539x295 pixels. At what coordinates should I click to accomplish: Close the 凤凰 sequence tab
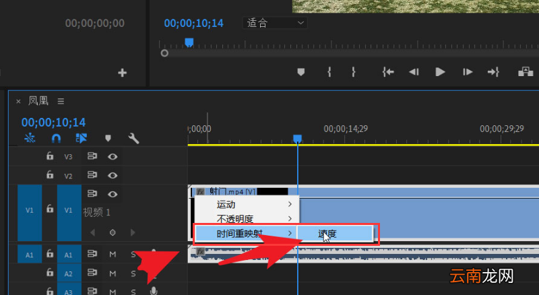[18, 102]
